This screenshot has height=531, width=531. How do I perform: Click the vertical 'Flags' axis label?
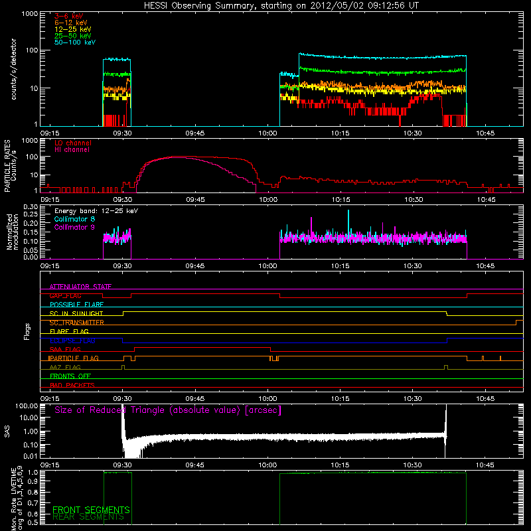pos(27,332)
